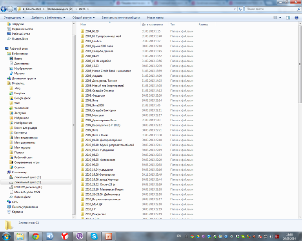Select the 2008_Алушта folder
This screenshot has width=302, height=241.
94,76
